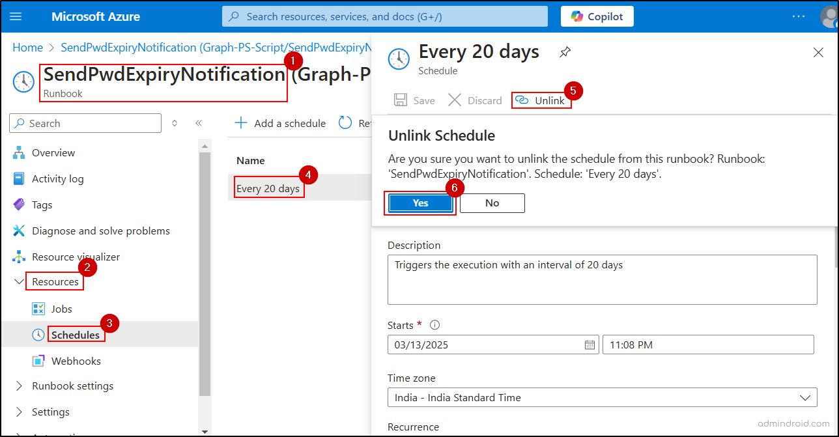
Task: Click the schedule panel clock icon
Action: (399, 59)
